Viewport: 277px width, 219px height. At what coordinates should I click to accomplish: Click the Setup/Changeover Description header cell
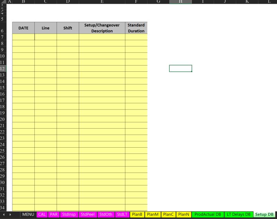[101, 28]
